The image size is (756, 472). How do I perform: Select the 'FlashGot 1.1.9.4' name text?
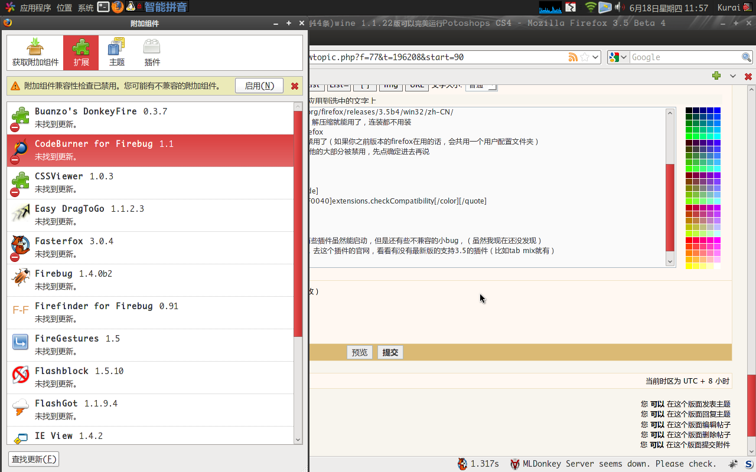[x=76, y=404]
